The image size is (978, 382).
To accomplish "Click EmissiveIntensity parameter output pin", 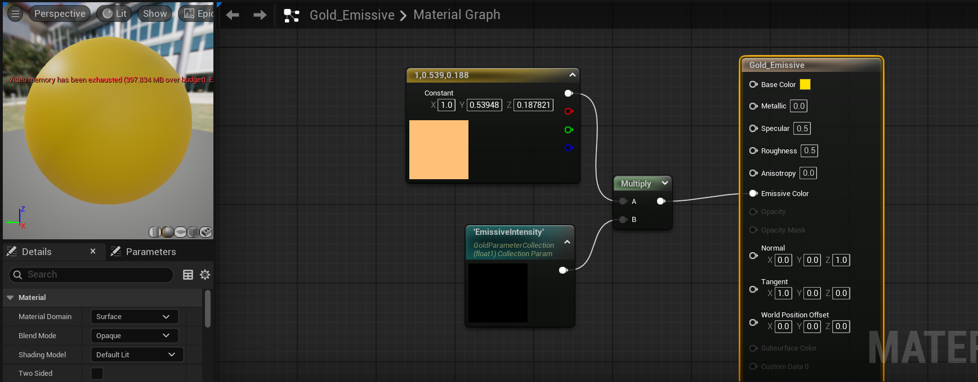I will pyautogui.click(x=563, y=270).
